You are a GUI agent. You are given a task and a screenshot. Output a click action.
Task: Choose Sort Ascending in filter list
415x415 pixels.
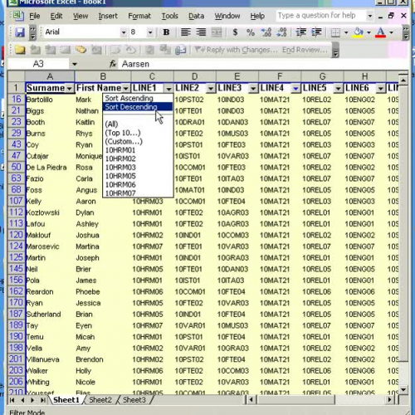[x=138, y=98]
